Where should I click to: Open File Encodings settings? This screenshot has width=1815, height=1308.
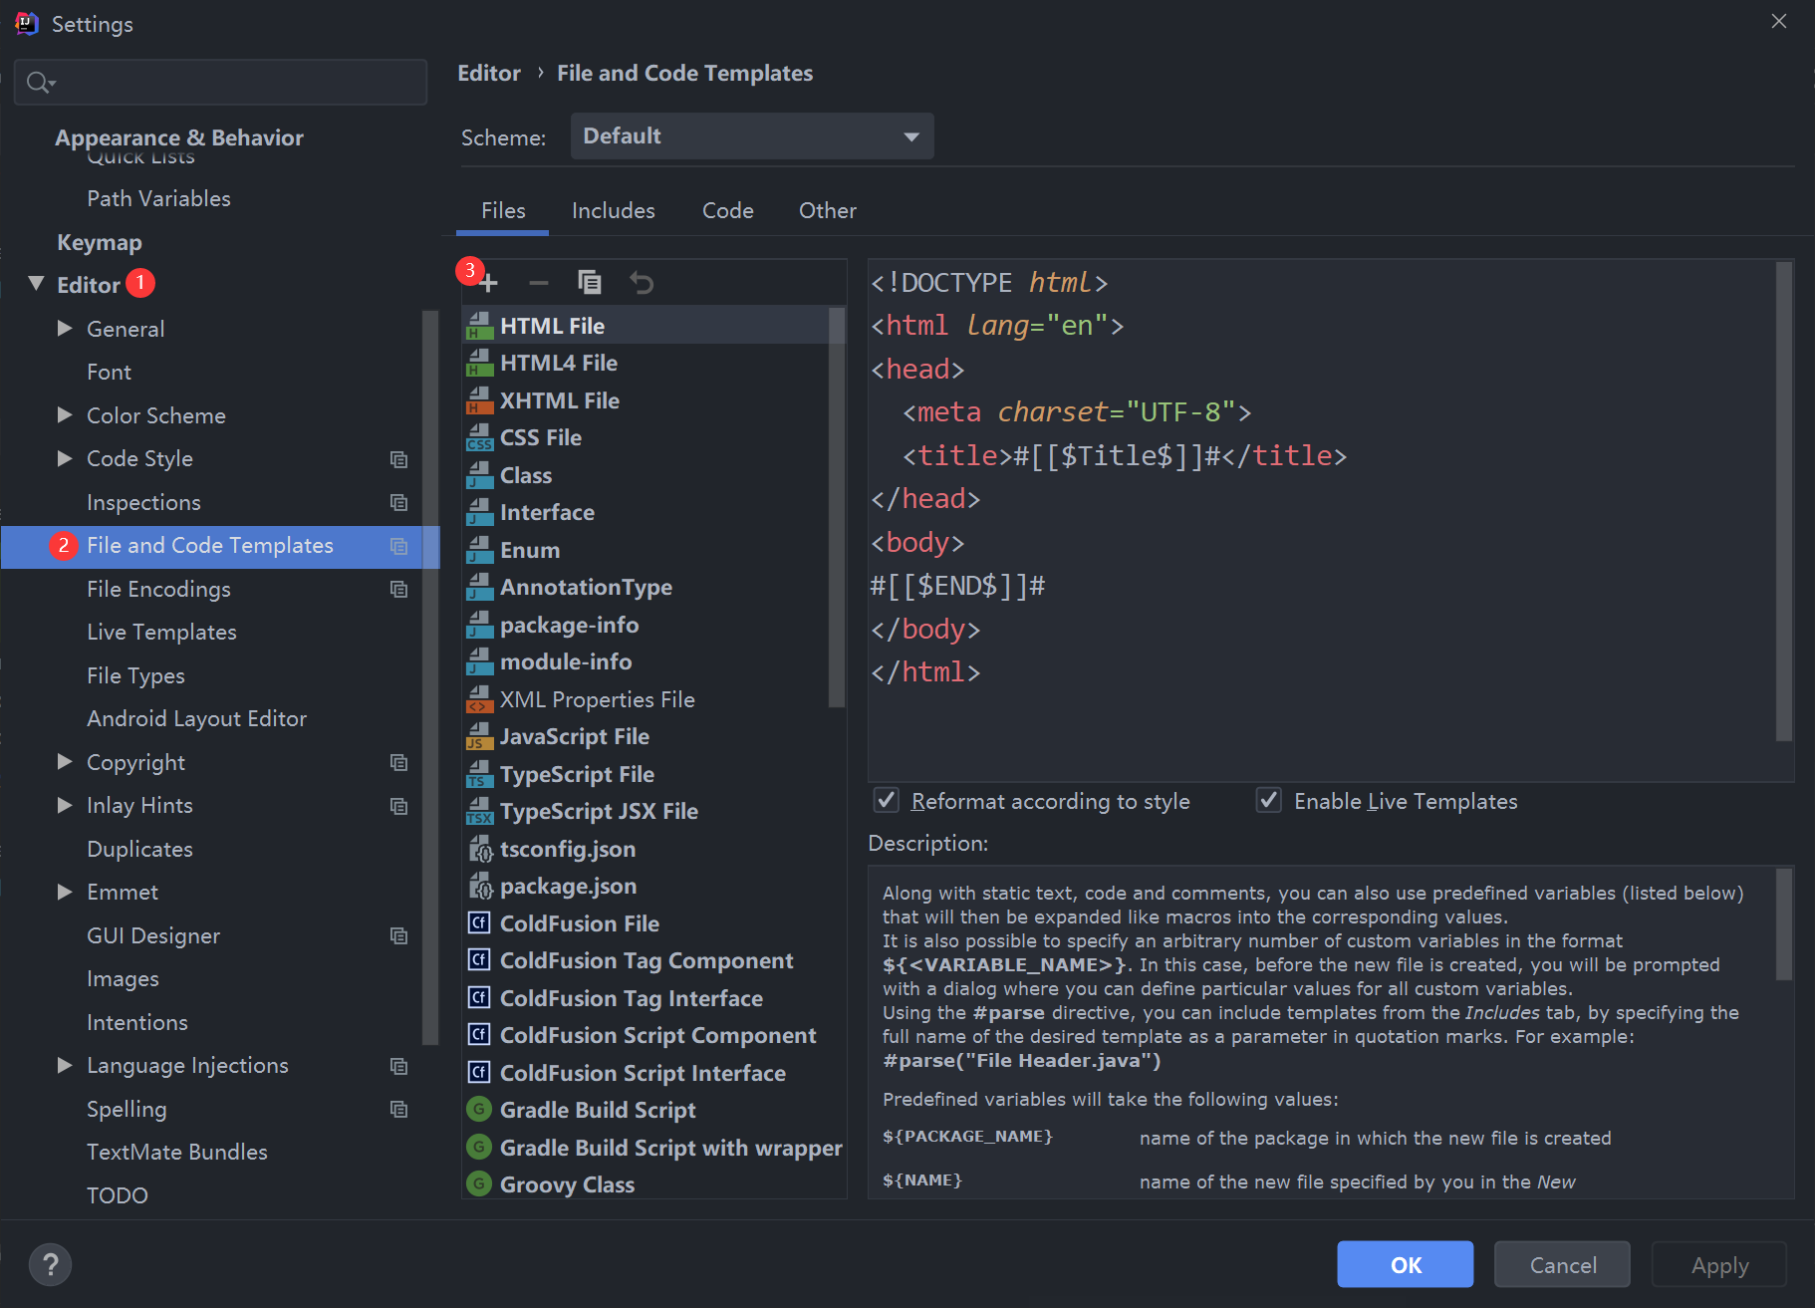[158, 590]
